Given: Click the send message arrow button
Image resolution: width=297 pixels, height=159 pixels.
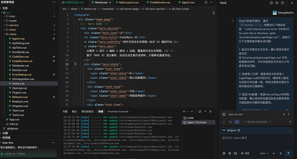Looking at the screenshot, I should pos(288,153).
